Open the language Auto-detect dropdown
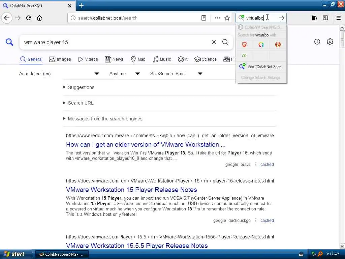345x259 pixels. point(59,74)
